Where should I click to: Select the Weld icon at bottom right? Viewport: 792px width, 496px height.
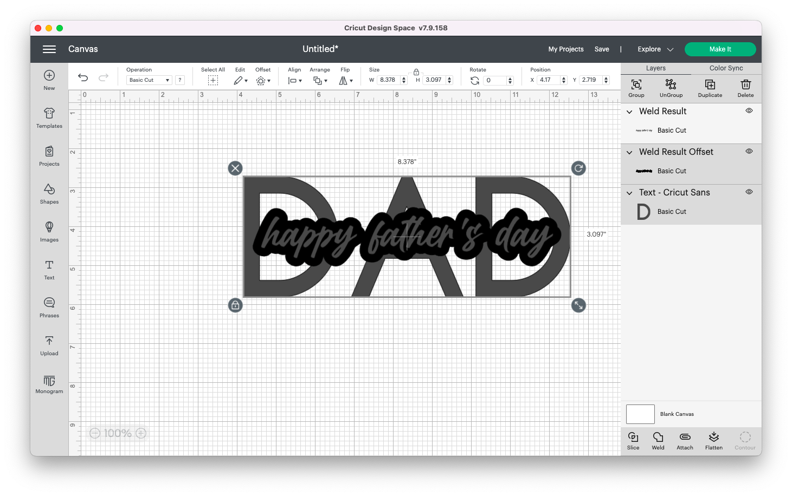tap(658, 440)
